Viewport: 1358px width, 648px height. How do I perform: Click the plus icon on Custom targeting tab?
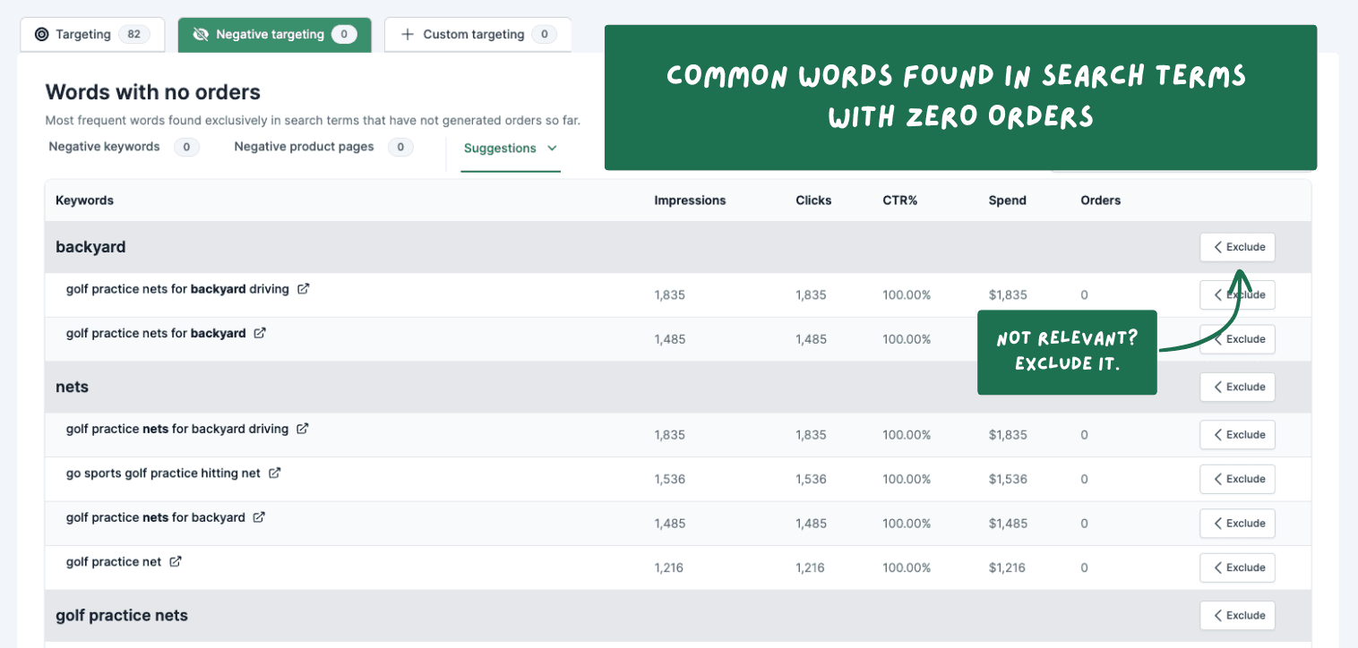(408, 35)
